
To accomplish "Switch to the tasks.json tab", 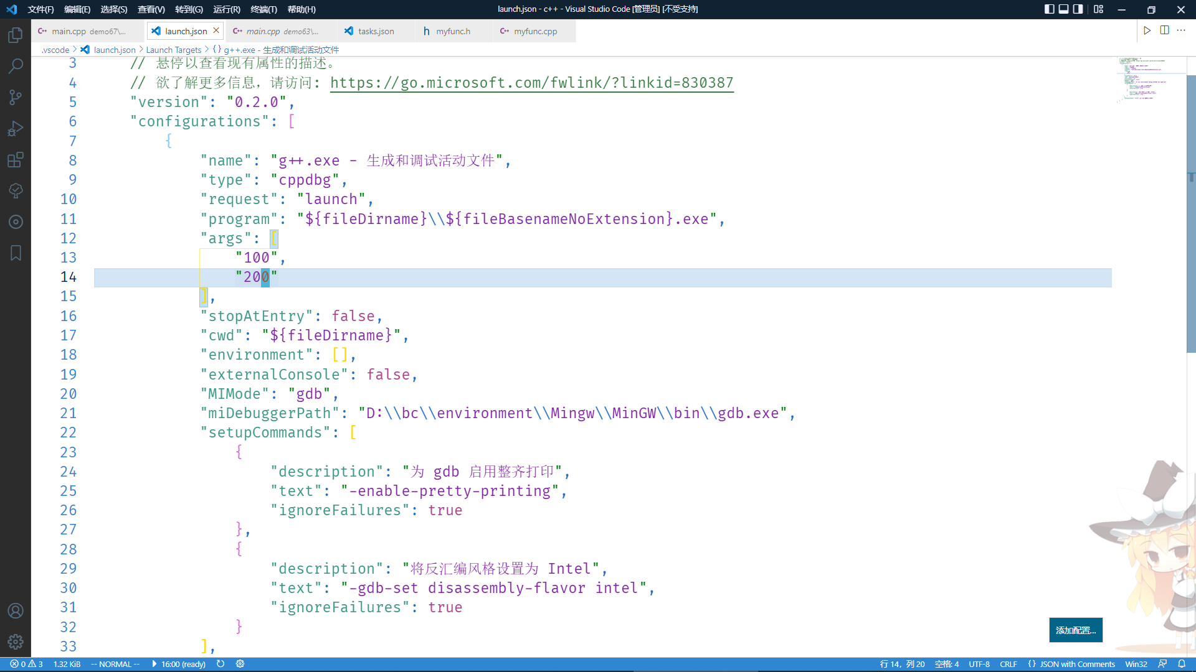I will point(374,30).
